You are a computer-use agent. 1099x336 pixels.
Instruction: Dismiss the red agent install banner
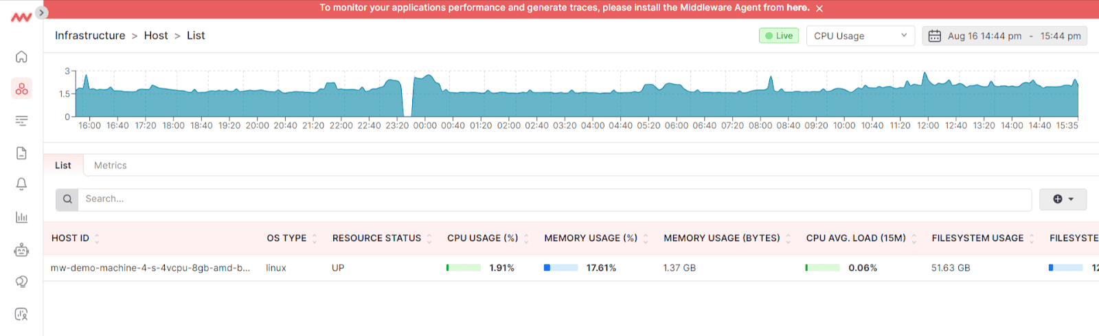coord(819,8)
